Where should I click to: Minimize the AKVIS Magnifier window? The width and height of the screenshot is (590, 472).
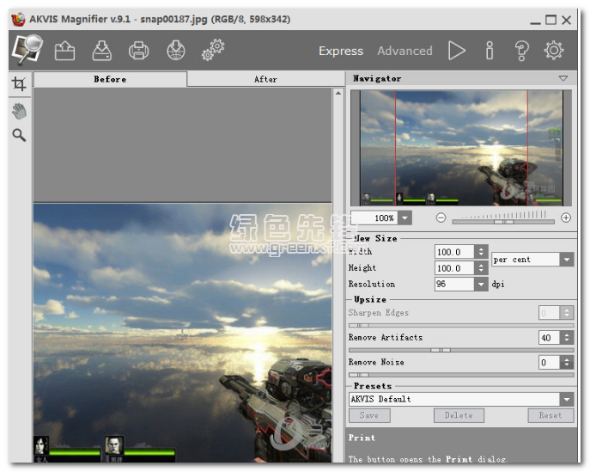pyautogui.click(x=535, y=22)
